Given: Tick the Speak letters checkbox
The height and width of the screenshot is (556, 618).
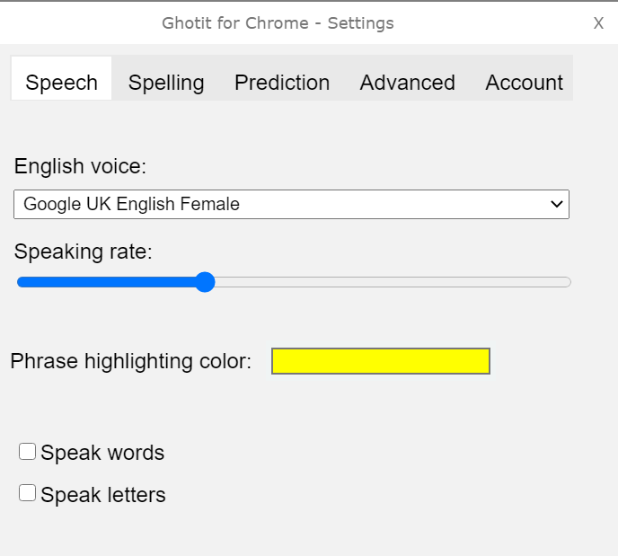Looking at the screenshot, I should (27, 493).
